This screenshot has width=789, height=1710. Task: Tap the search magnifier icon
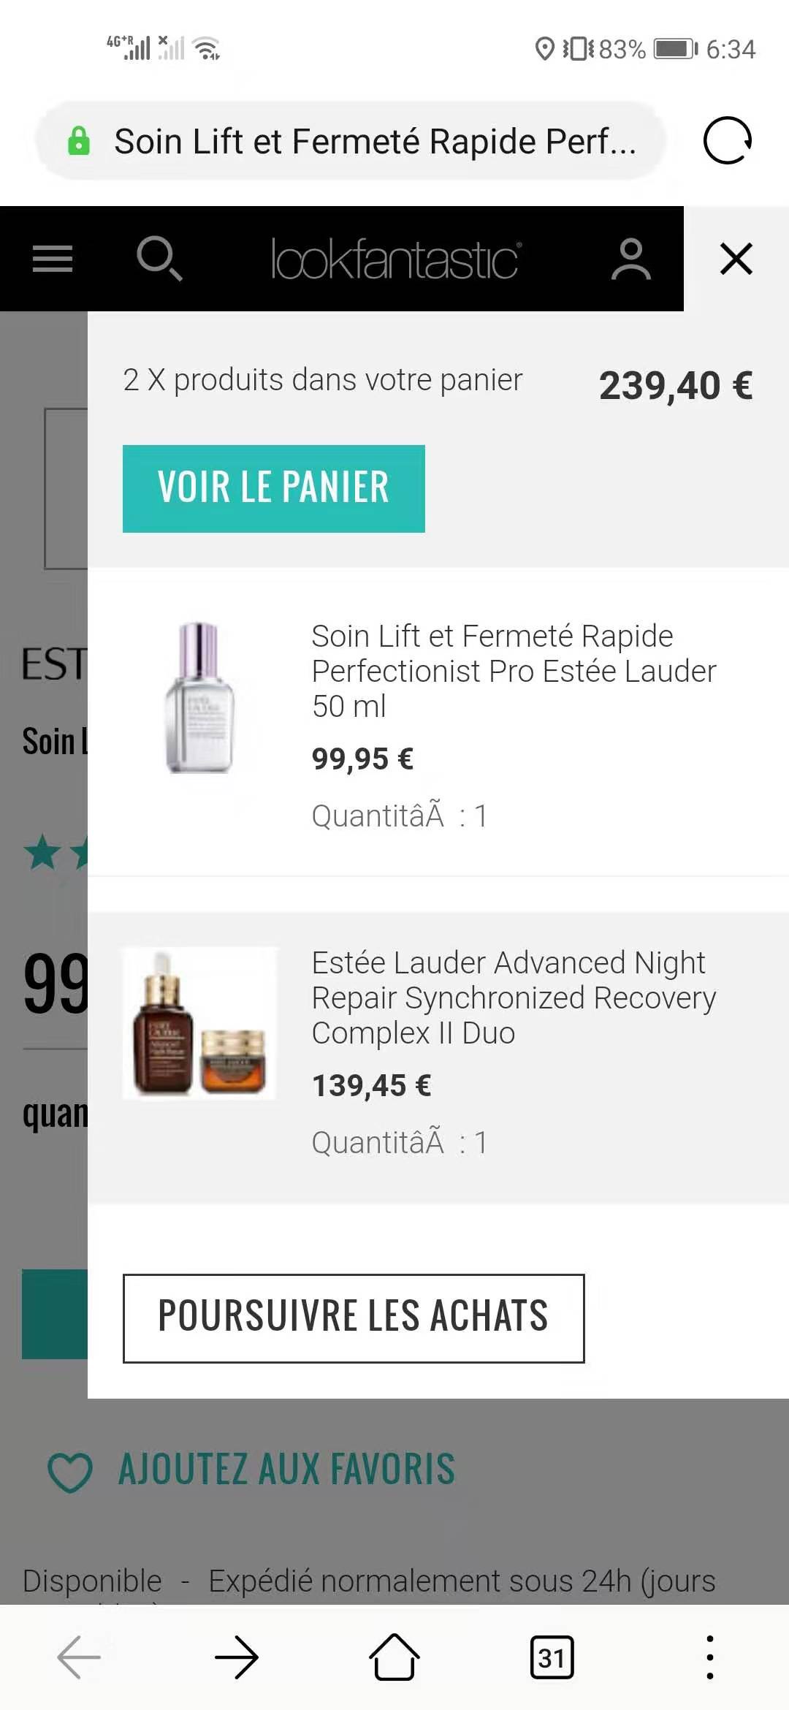(159, 259)
